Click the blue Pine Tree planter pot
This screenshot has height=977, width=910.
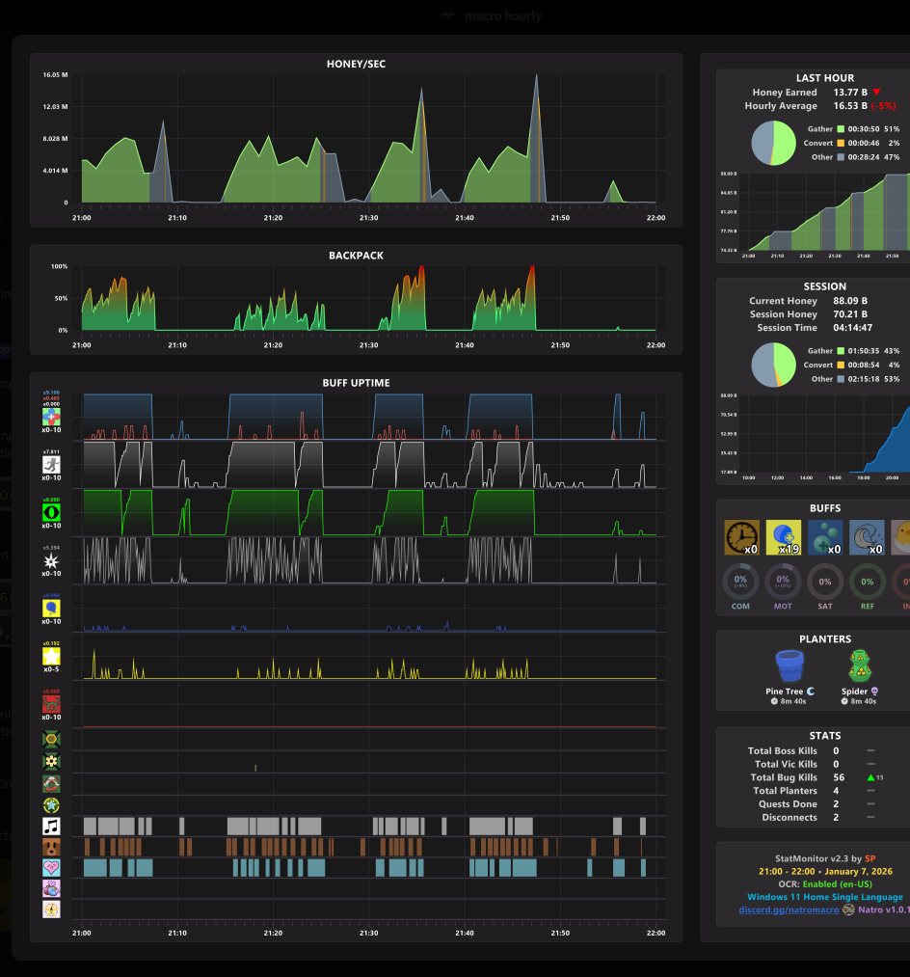tap(790, 666)
